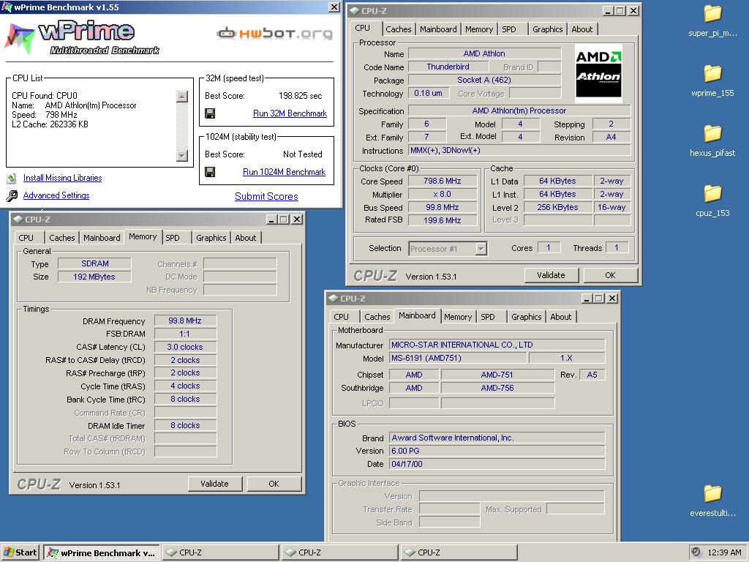The width and height of the screenshot is (749, 562).
Task: Switch to Memory tab in top CPU-Z window
Action: (x=479, y=29)
